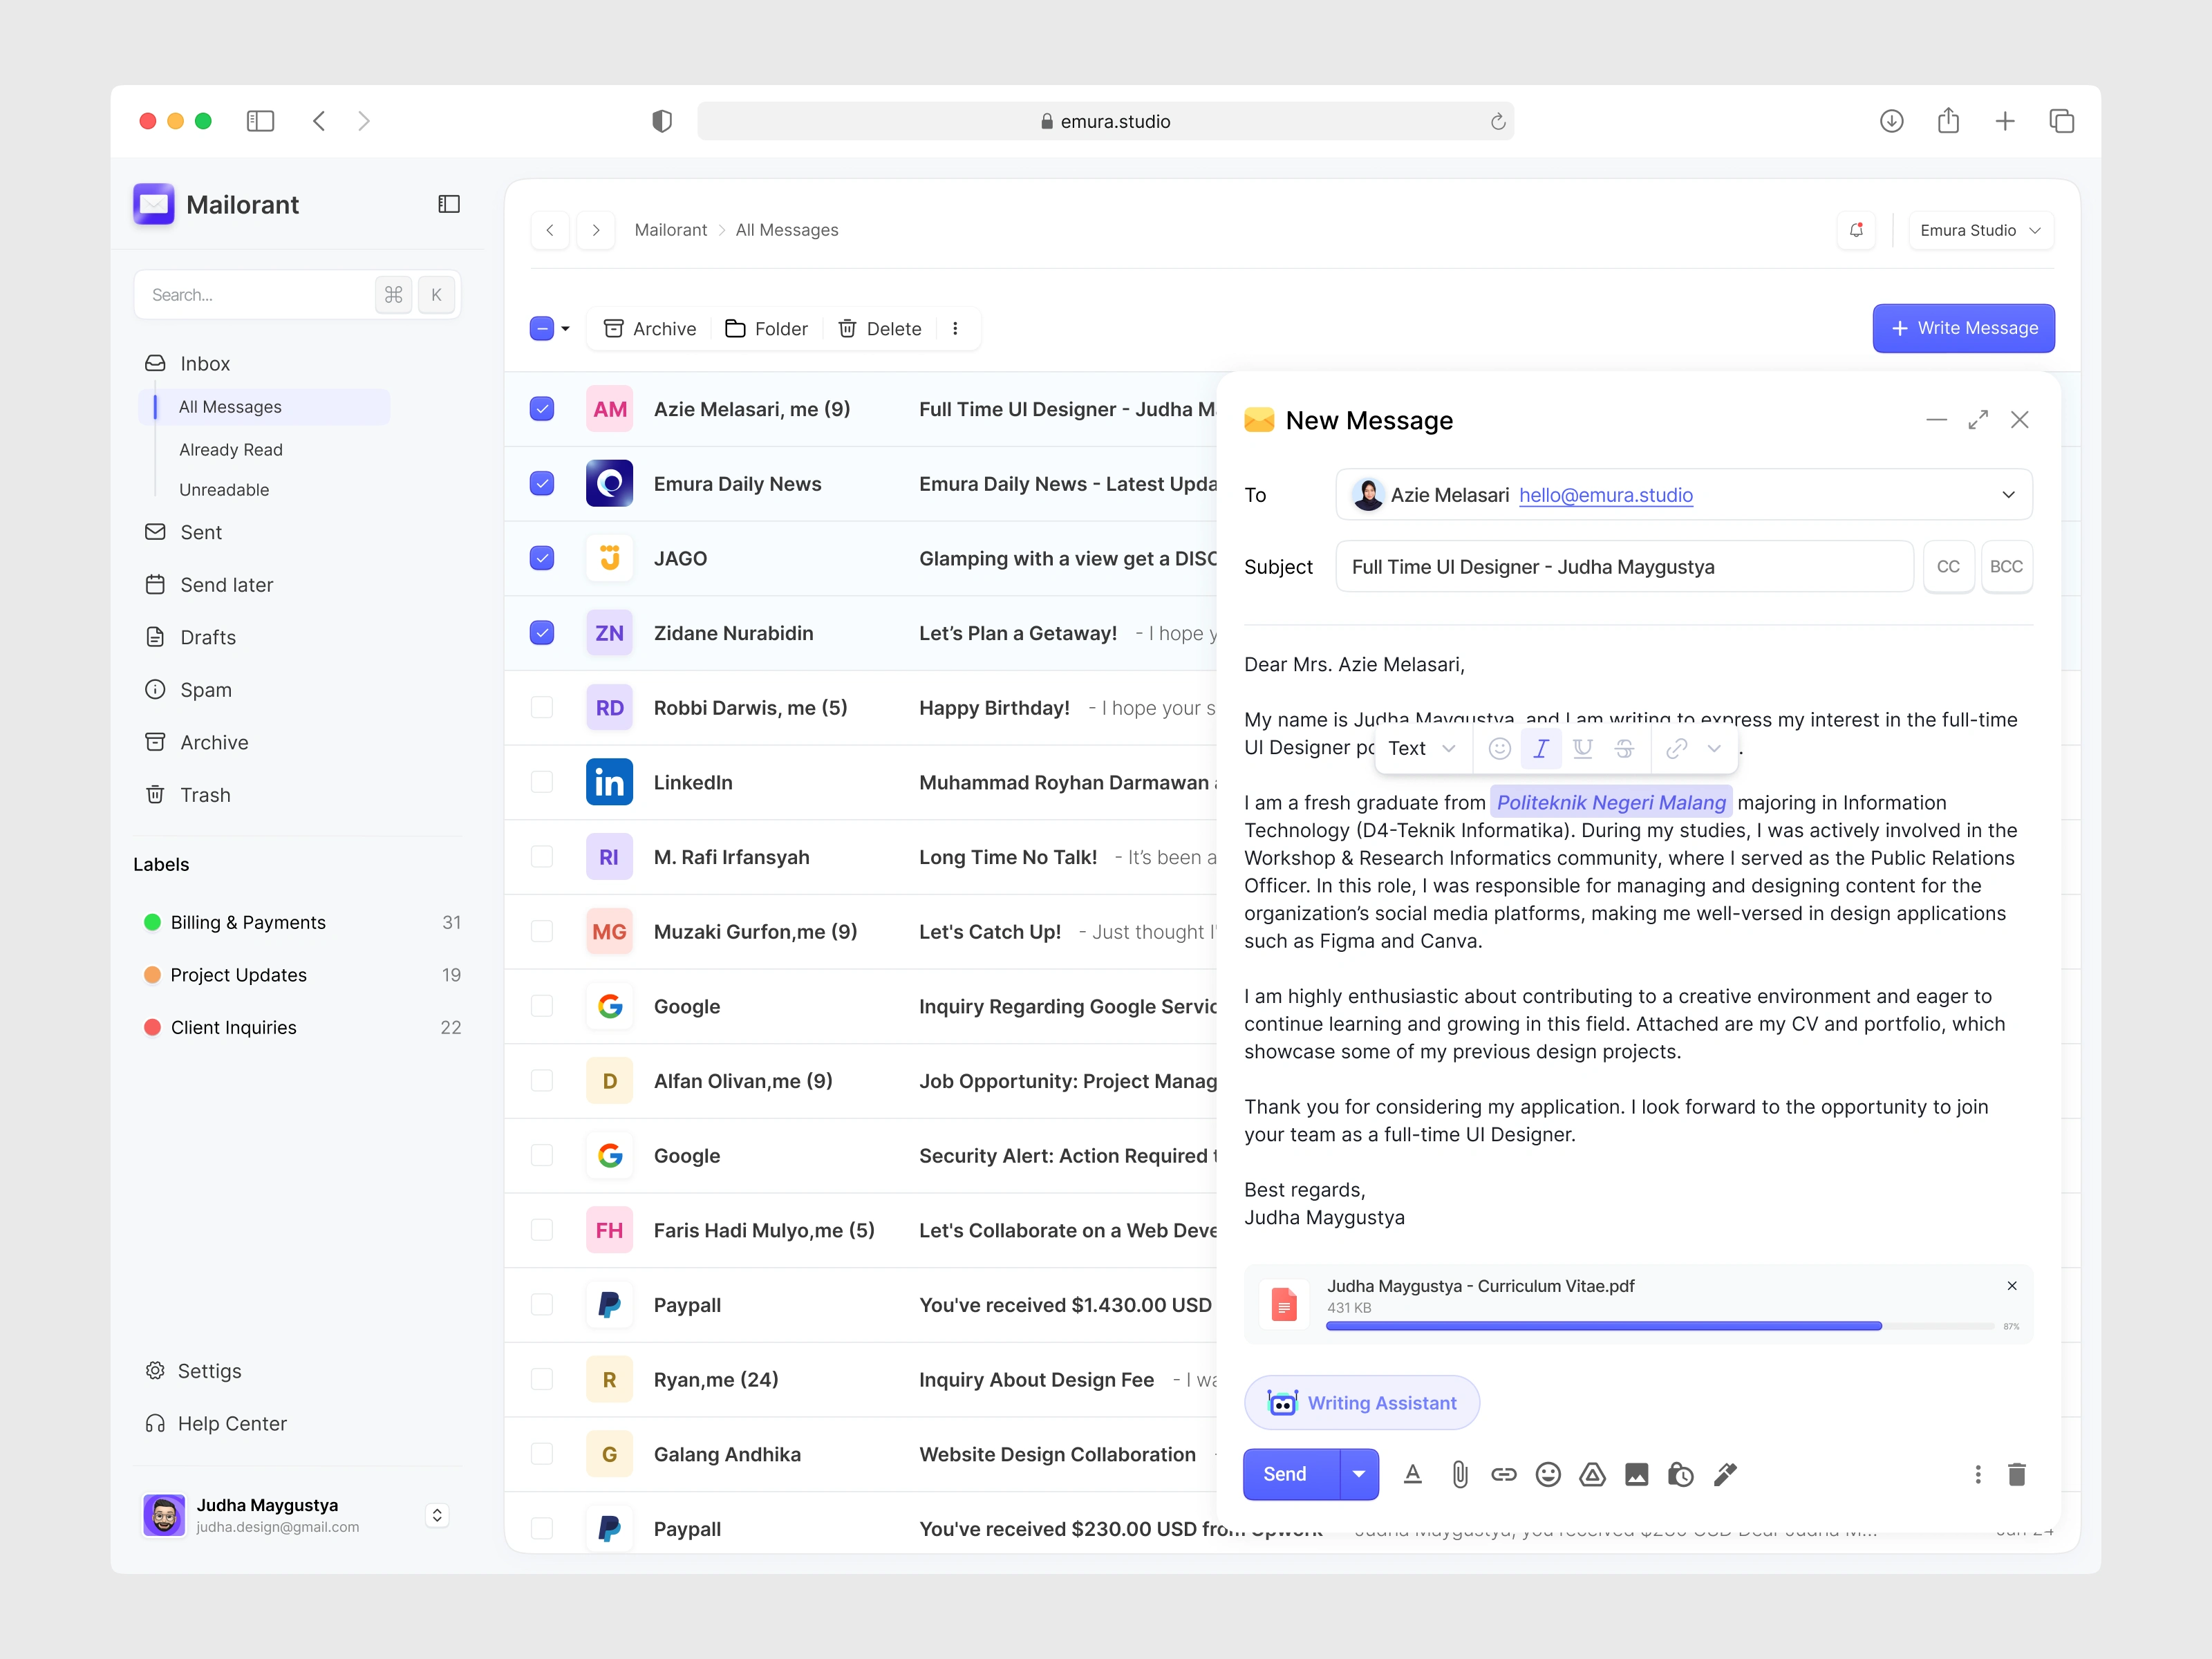Insert an image into the message
Screen dimensions: 2212x1659
[1636, 1474]
